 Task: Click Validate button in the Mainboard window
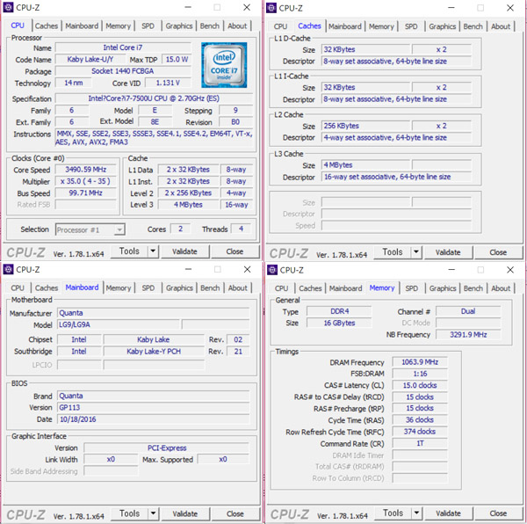185,513
